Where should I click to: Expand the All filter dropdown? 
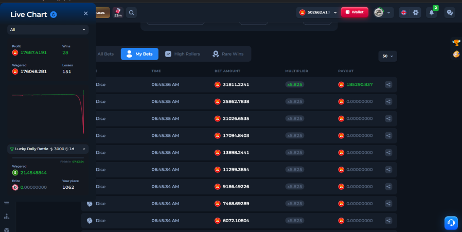[x=48, y=29]
